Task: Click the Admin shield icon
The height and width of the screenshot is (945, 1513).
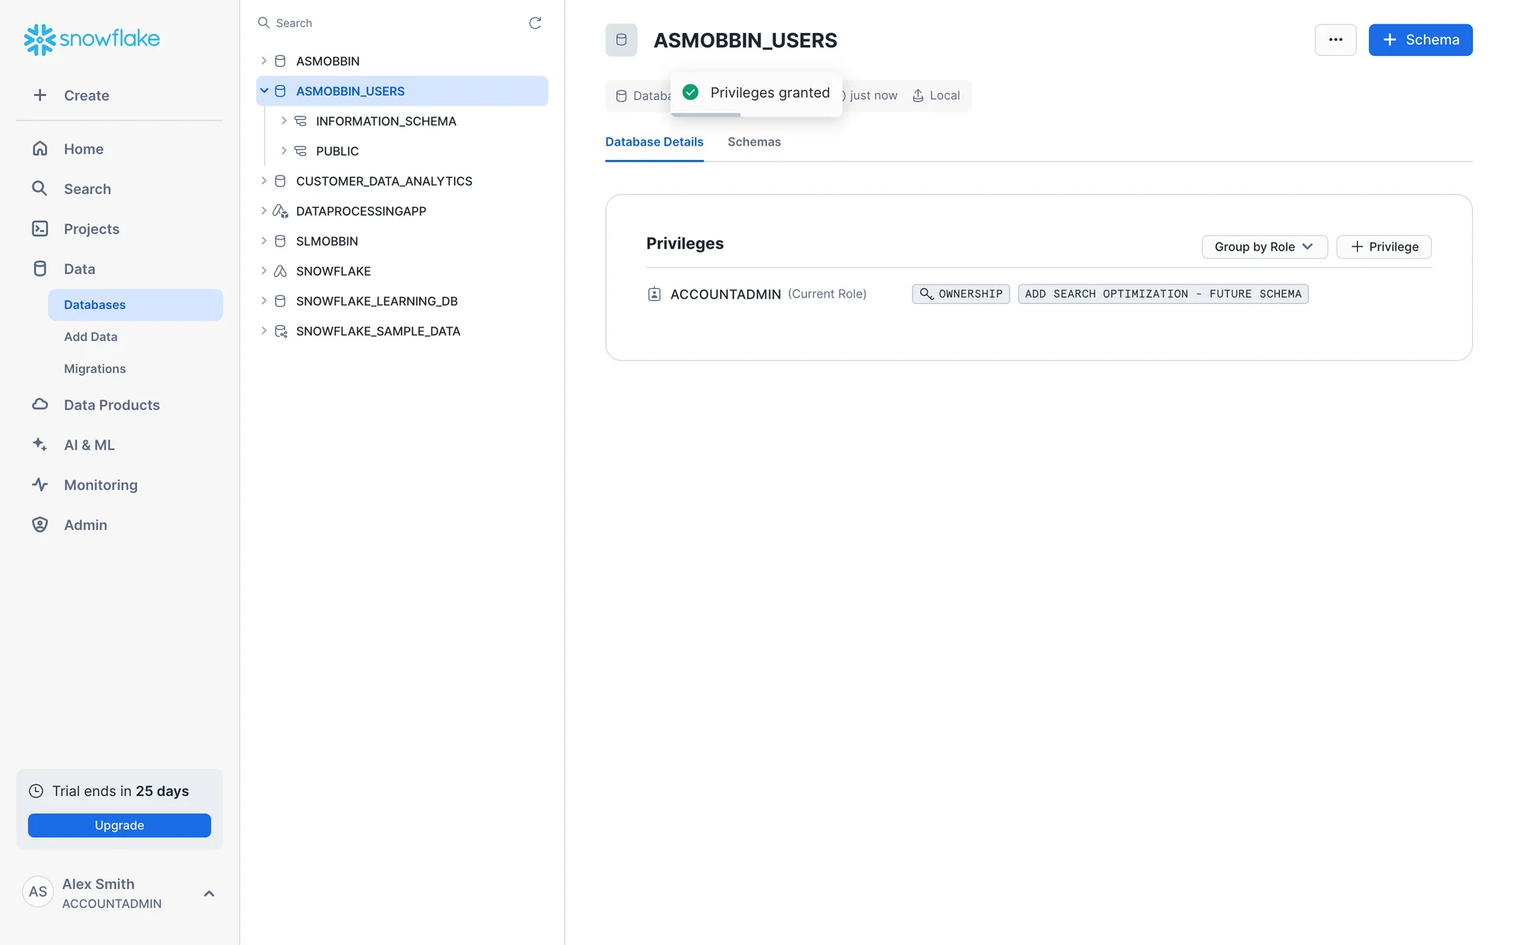Action: (x=40, y=524)
